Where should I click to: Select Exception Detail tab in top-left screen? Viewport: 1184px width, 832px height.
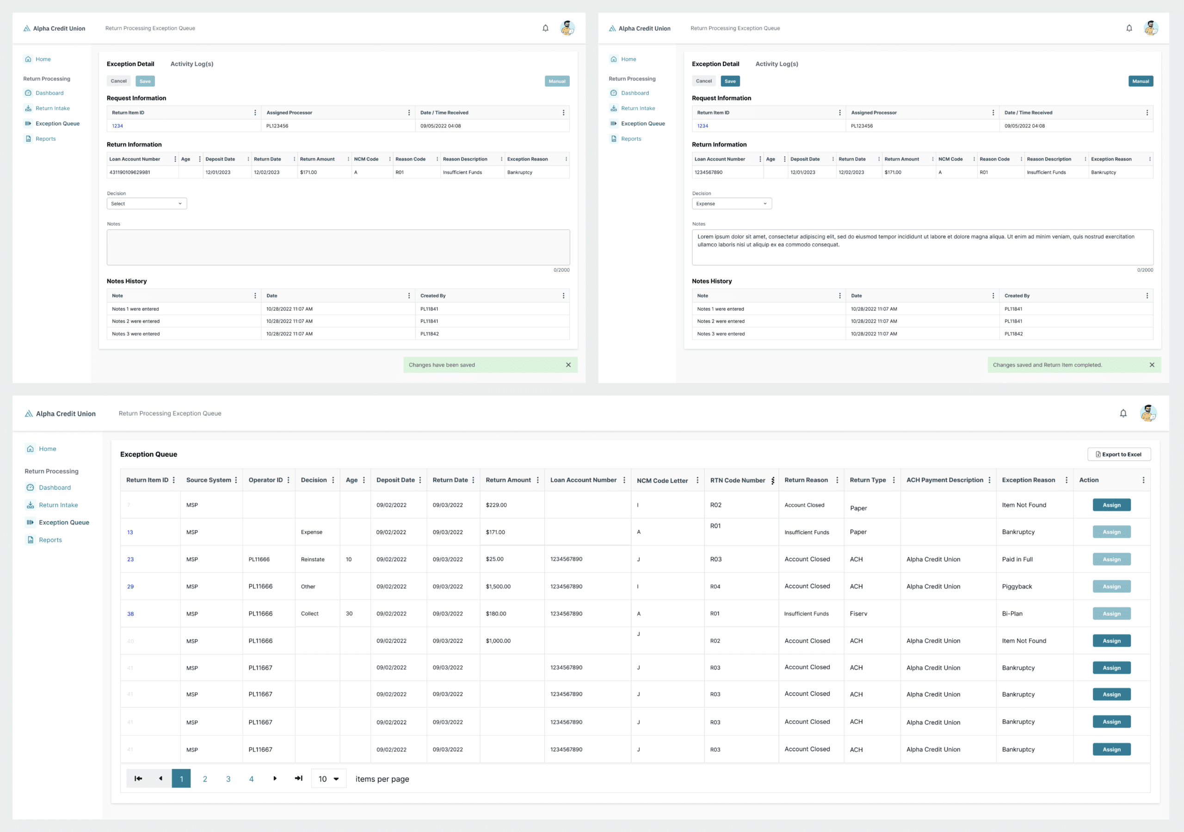[130, 64]
